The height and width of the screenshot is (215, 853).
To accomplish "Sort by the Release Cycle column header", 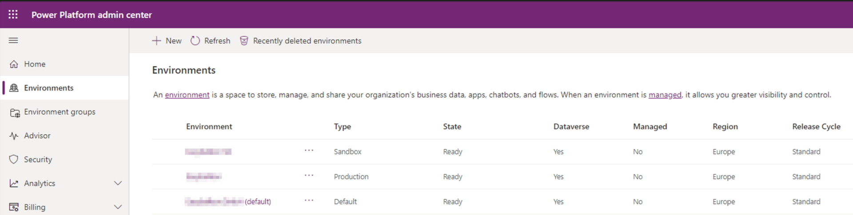I will pyautogui.click(x=816, y=126).
